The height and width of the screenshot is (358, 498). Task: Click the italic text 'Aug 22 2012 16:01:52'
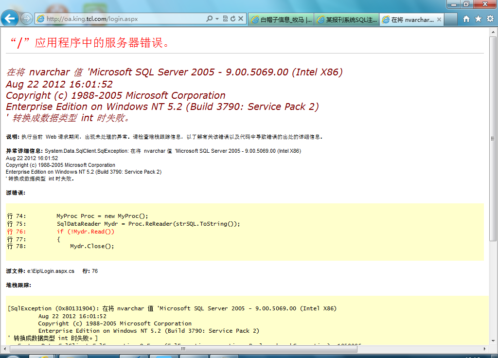(x=59, y=84)
